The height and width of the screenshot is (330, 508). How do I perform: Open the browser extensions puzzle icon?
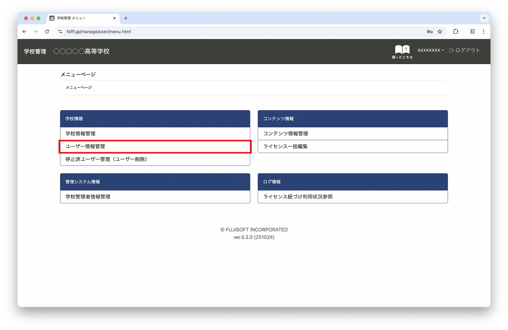point(455,31)
